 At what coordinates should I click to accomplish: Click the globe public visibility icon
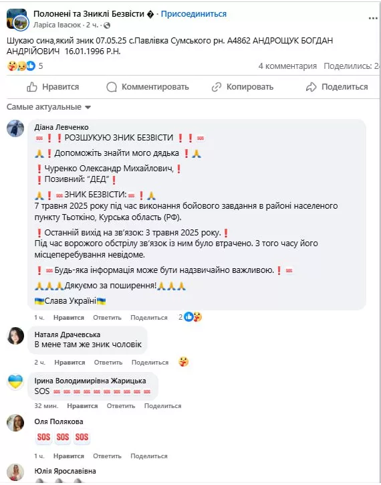[107, 25]
